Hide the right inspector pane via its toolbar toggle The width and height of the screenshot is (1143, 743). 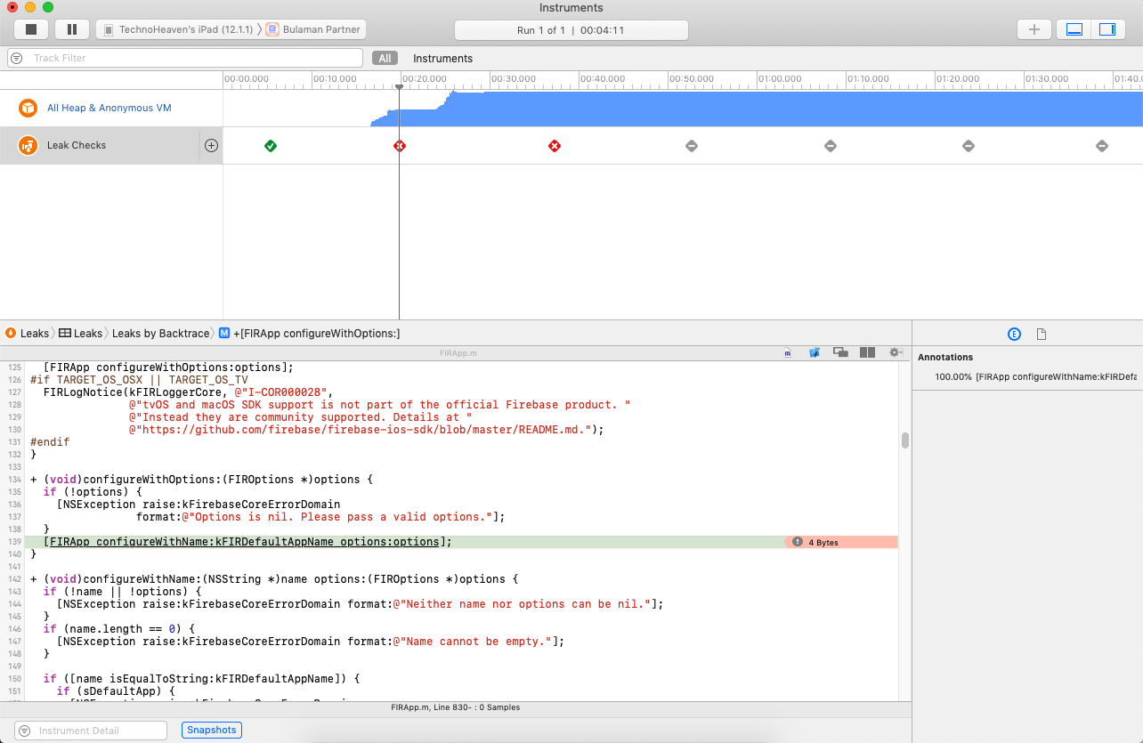click(1107, 28)
